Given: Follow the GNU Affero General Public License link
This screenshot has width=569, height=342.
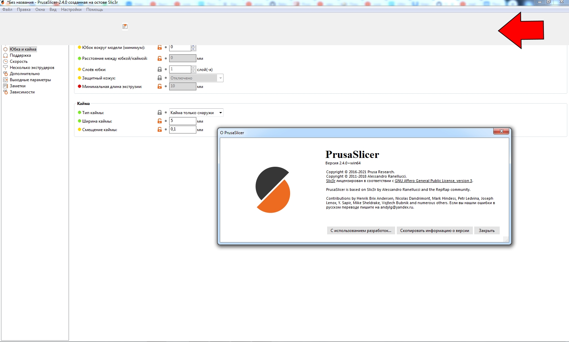Looking at the screenshot, I should 433,181.
